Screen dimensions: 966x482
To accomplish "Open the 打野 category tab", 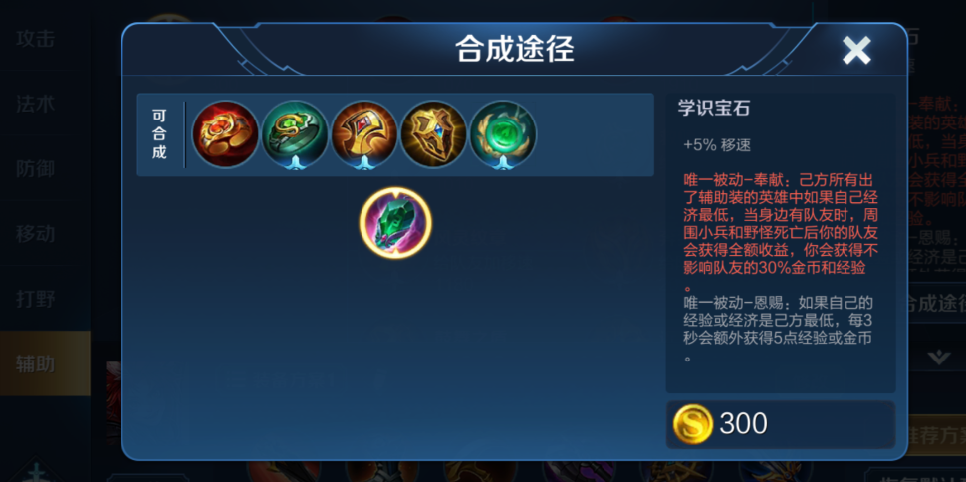I will coord(36,299).
